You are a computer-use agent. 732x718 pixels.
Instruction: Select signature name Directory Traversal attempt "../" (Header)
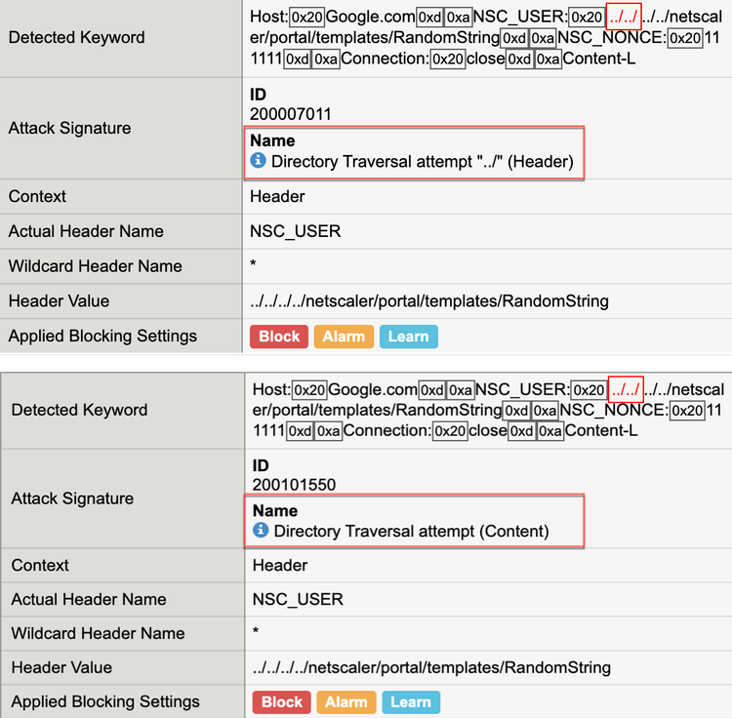coord(422,162)
